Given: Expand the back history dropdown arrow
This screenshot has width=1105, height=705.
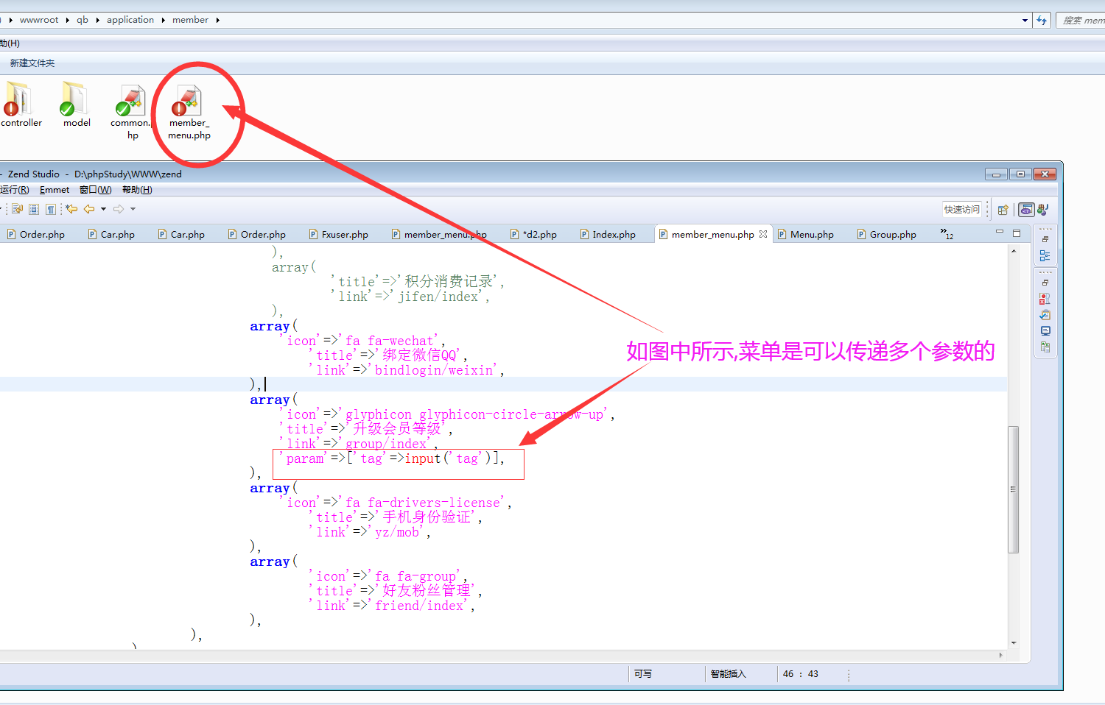Looking at the screenshot, I should point(103,209).
